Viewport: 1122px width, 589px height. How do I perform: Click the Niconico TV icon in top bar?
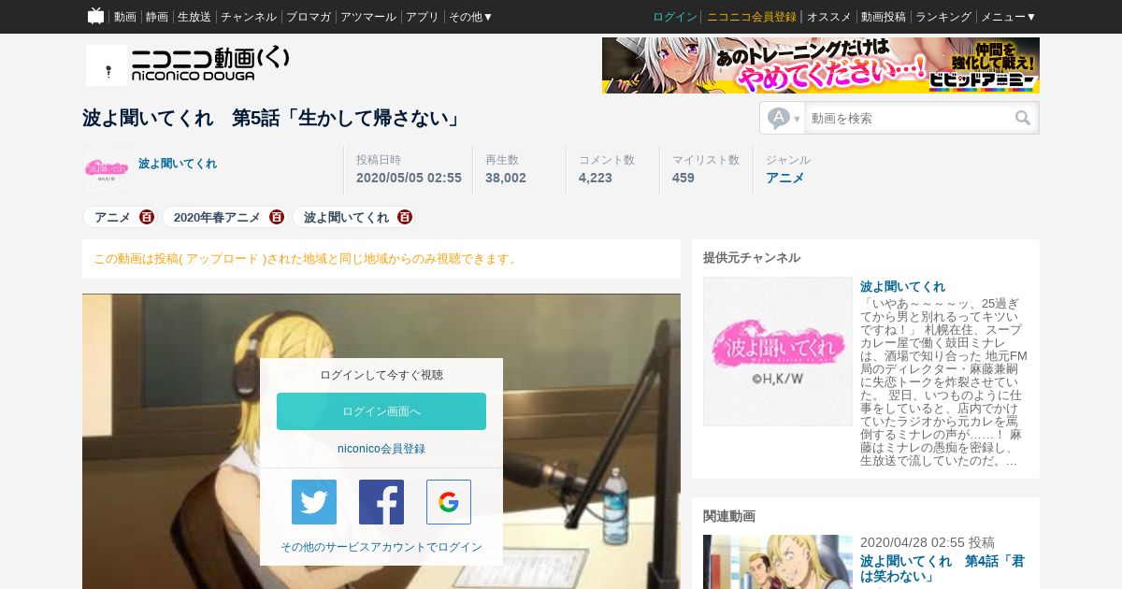click(x=95, y=16)
